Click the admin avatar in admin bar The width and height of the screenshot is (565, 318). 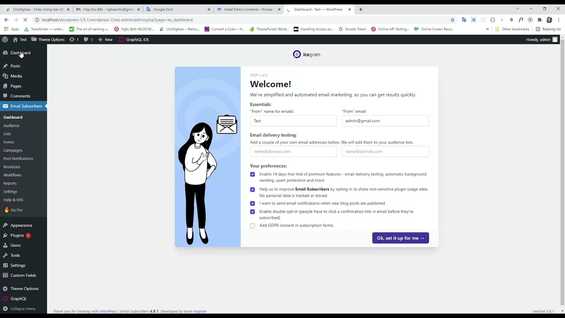tap(555, 39)
